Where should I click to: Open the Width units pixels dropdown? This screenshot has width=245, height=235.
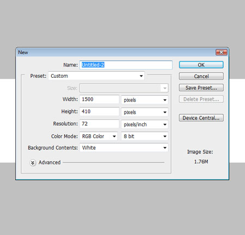coord(145,100)
